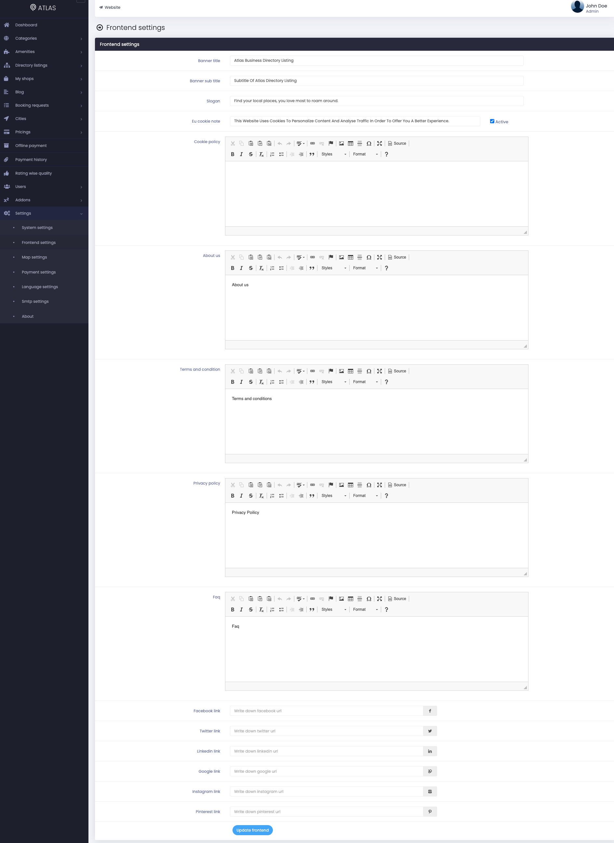Screen dimensions: 614x843
Task: Insert image in the Cookie policy editor
Action: point(341,143)
